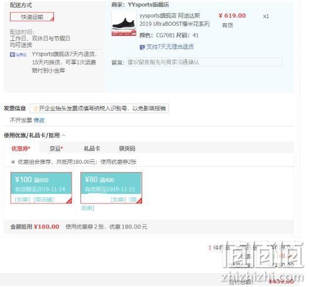Click the YYsports旗舰店 merchant name
Screen dimensions: 309x287
click(x=149, y=5)
